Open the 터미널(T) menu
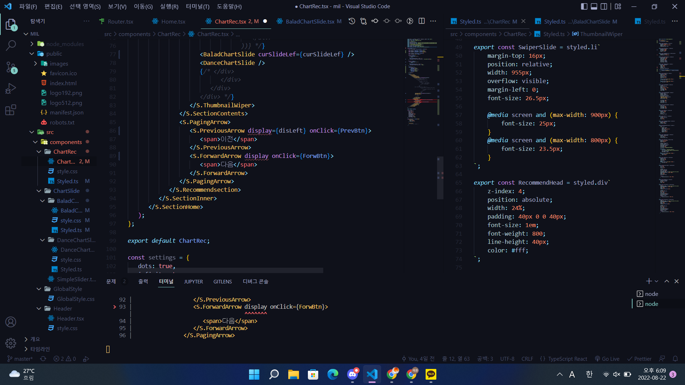Image resolution: width=685 pixels, height=385 pixels. [197, 6]
